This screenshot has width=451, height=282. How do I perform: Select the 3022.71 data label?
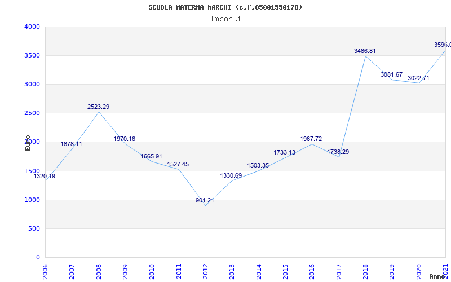(x=418, y=78)
